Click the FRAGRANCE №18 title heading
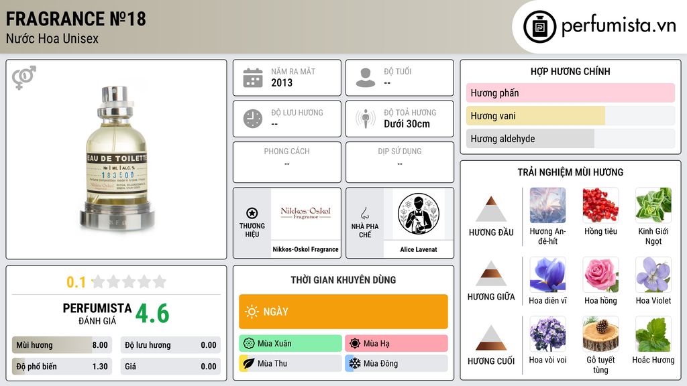Image resolution: width=687 pixels, height=386 pixels. (x=76, y=19)
